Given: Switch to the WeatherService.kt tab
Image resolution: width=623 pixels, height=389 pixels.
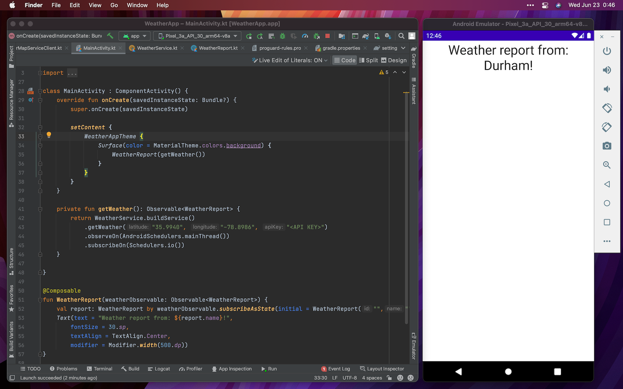Looking at the screenshot, I should 157,48.
